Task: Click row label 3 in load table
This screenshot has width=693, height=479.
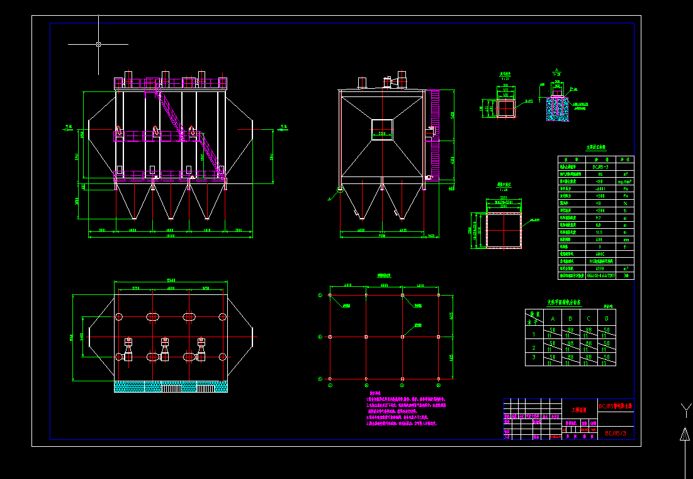Action: point(534,358)
